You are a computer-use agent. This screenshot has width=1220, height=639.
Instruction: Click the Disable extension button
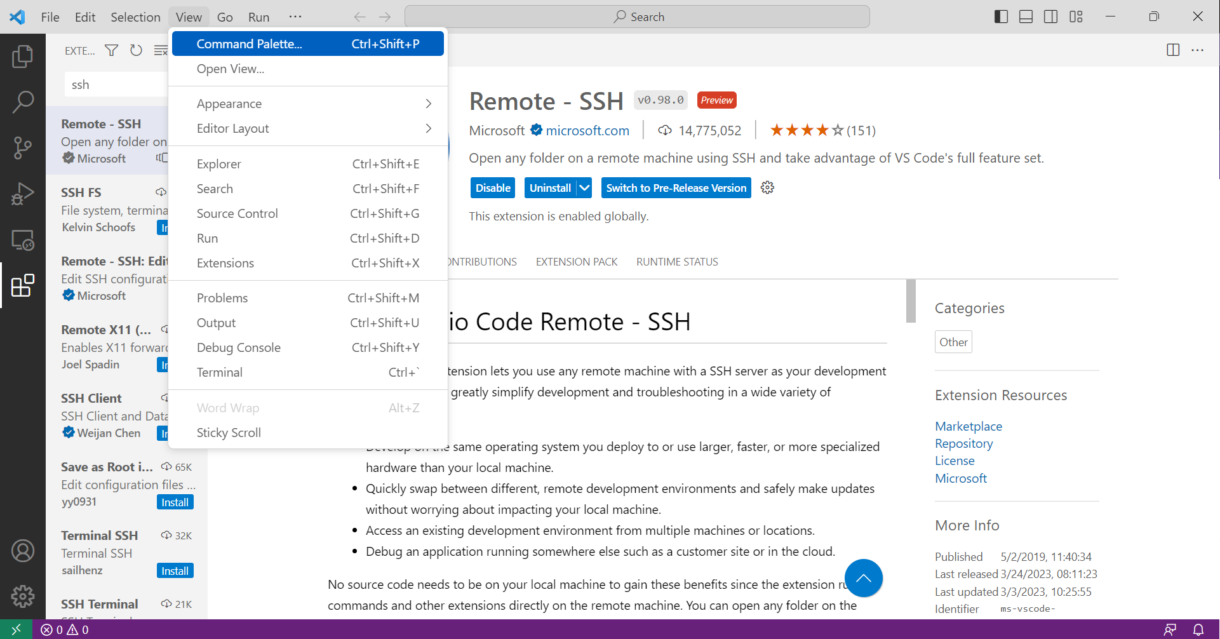tap(493, 188)
